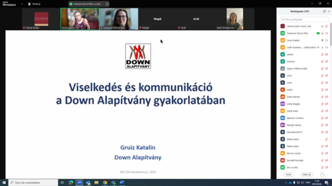Search in the Find a participant field
This screenshot has width=332, height=186.
304,19
